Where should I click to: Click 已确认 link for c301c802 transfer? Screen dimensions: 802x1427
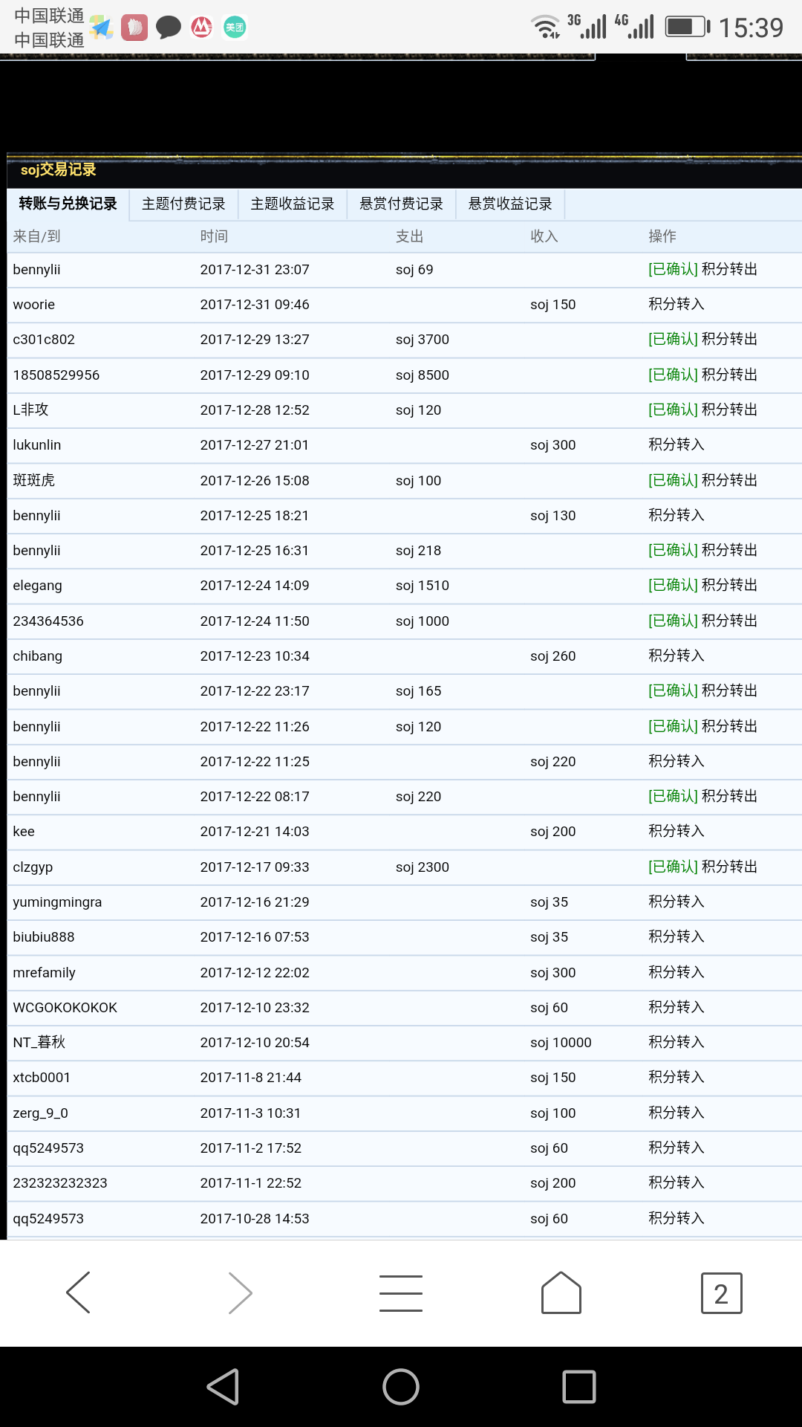pos(673,340)
